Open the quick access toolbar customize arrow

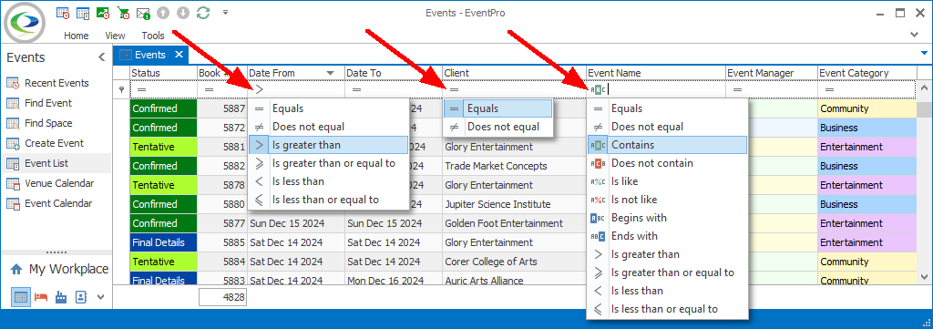[x=226, y=12]
